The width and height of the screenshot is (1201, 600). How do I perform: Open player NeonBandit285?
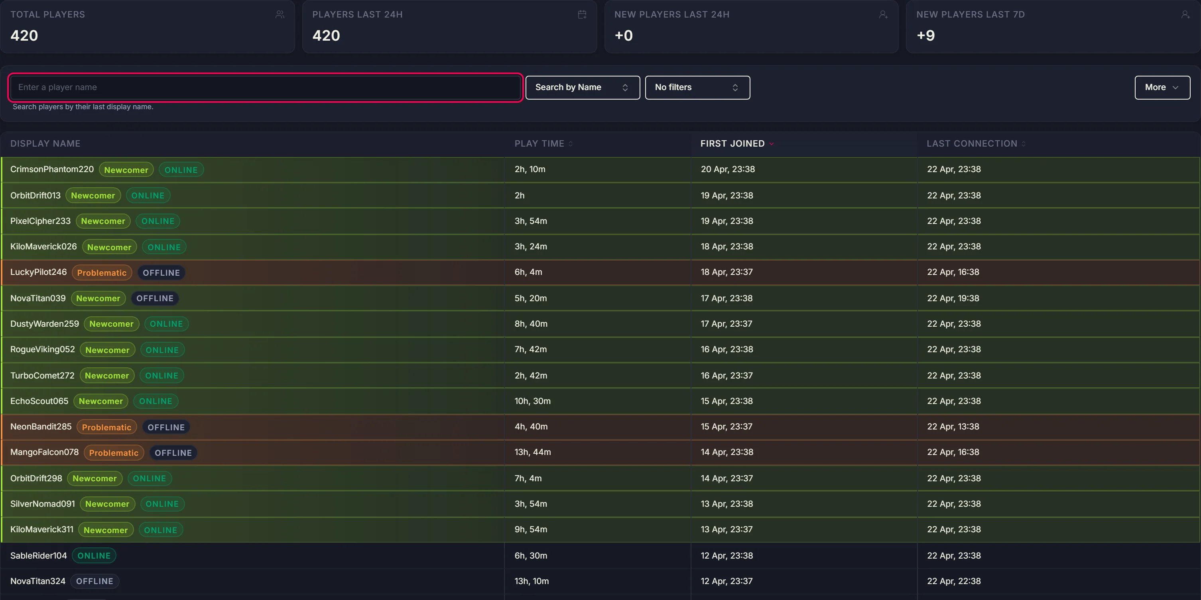point(41,427)
